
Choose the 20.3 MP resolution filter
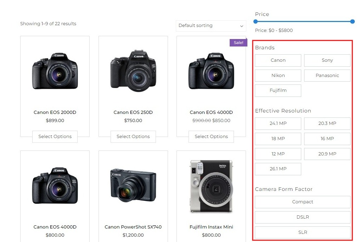click(x=327, y=123)
